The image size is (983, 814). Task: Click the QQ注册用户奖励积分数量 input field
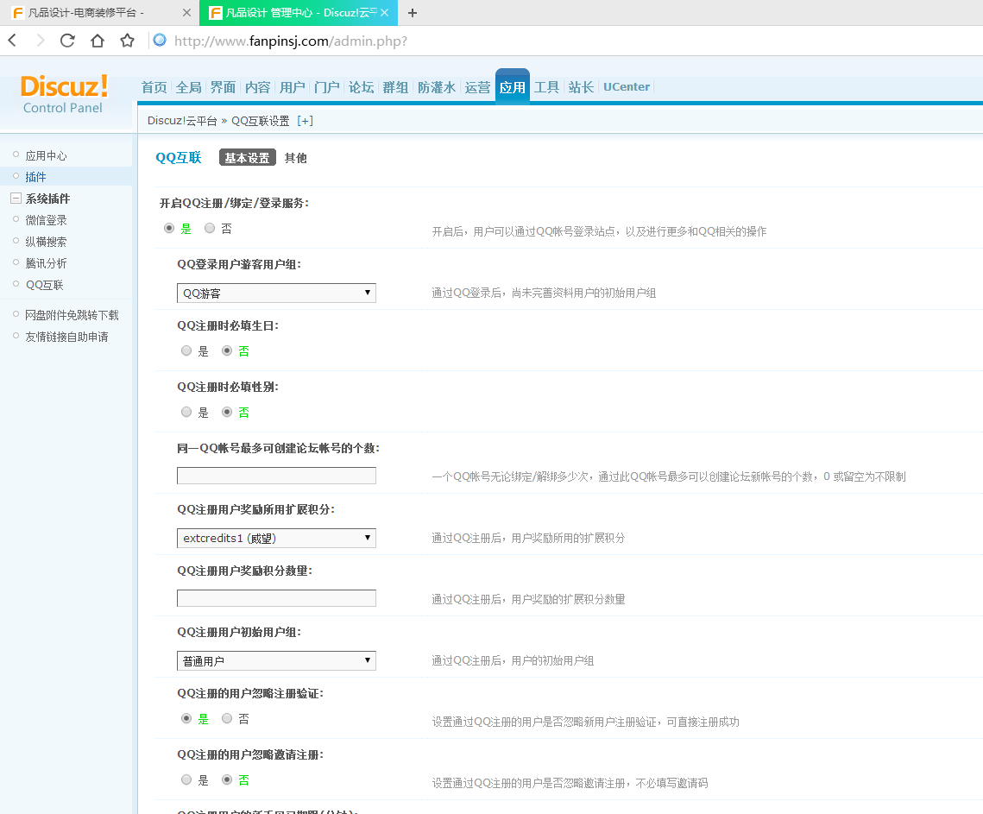pos(276,598)
